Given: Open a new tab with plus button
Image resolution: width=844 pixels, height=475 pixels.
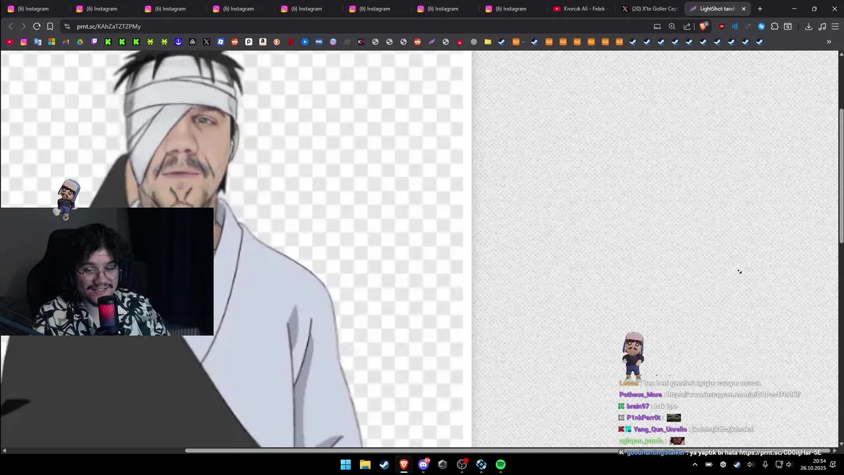Looking at the screenshot, I should coord(760,9).
